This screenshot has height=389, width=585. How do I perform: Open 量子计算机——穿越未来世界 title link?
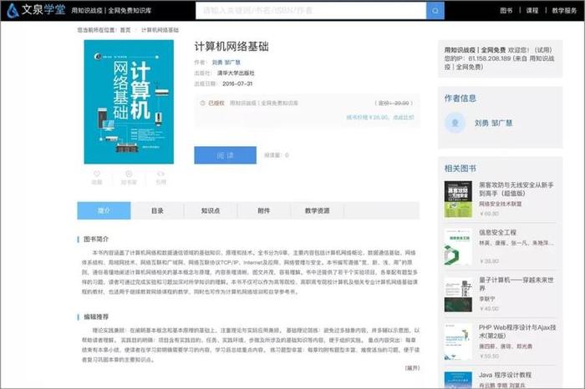click(516, 284)
